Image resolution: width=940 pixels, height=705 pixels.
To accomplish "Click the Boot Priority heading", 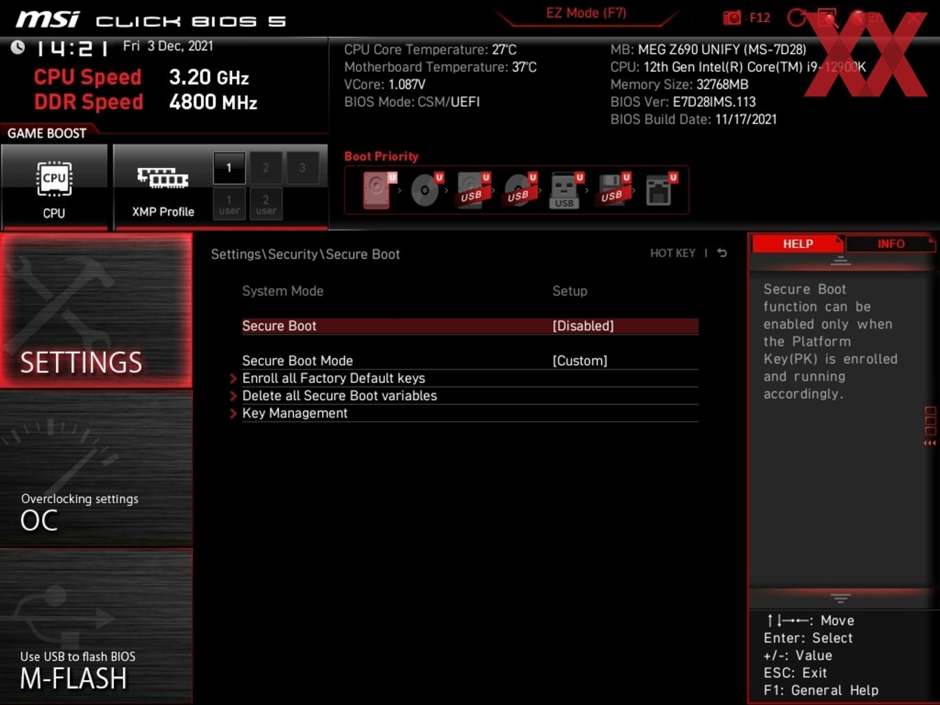I will point(382,156).
